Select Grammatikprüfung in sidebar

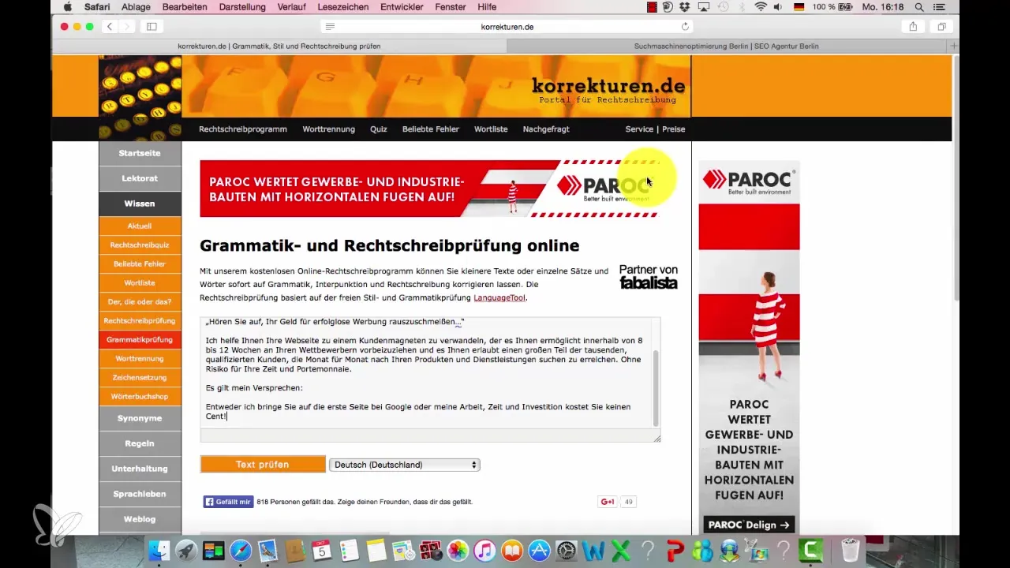(140, 339)
